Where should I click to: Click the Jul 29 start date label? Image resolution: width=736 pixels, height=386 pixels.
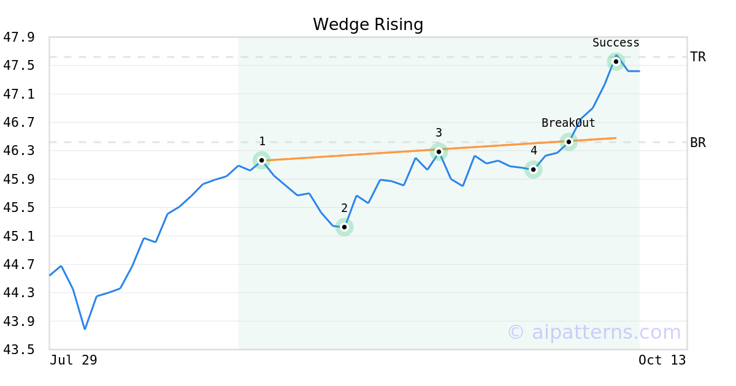(74, 360)
